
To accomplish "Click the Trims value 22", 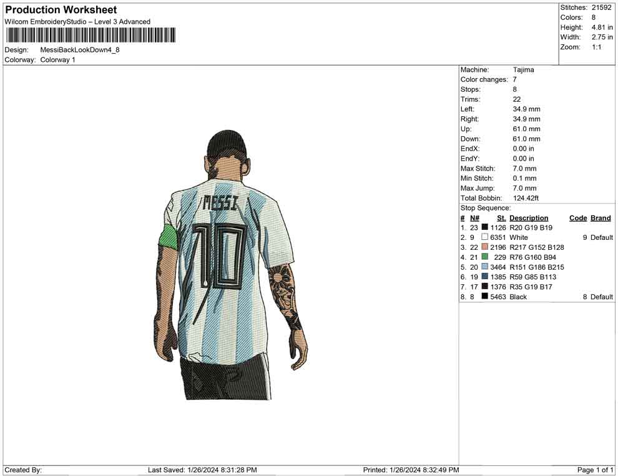I will pyautogui.click(x=517, y=99).
